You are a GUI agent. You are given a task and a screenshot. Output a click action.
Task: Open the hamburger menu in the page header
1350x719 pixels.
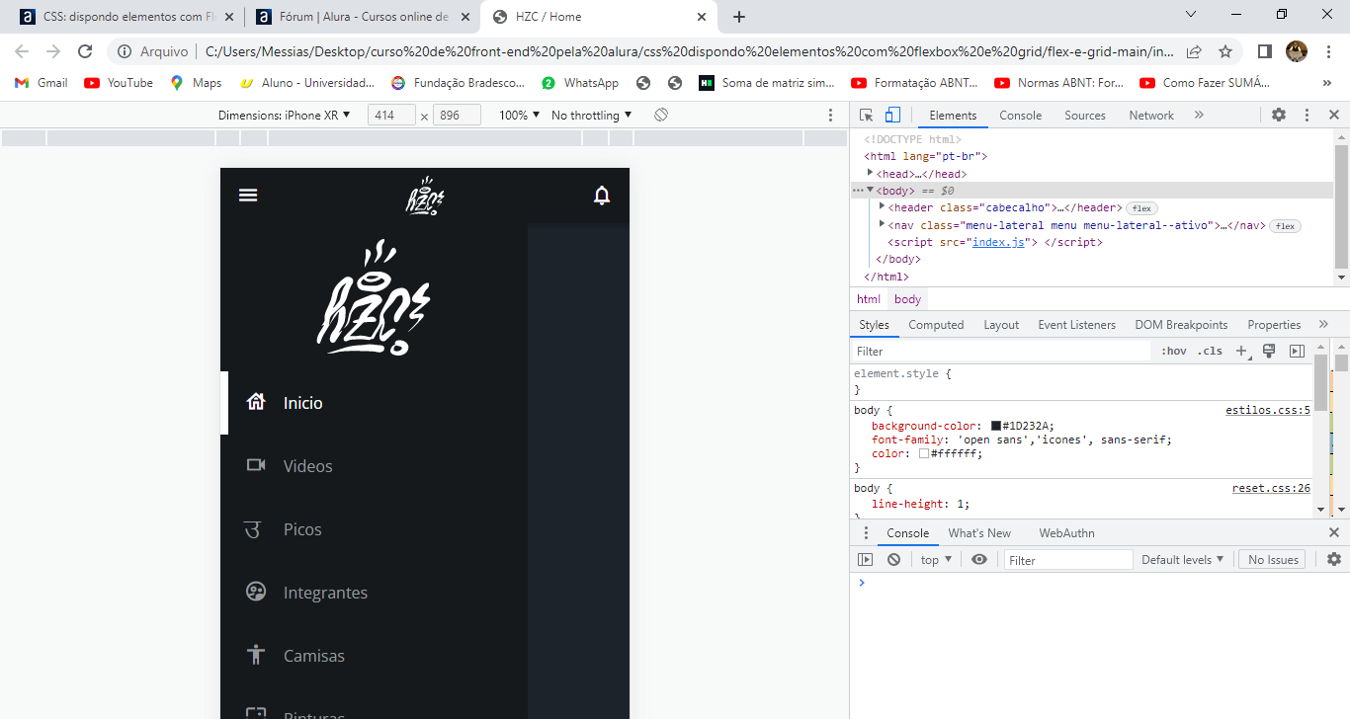click(x=248, y=196)
